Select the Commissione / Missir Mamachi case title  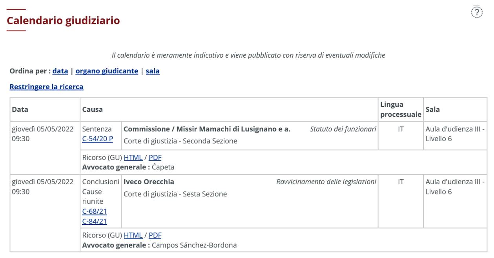point(207,129)
